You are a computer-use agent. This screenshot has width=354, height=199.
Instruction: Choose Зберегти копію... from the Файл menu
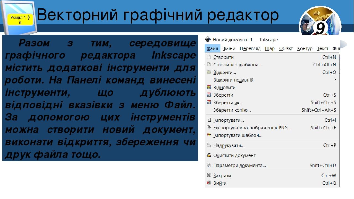pos(272,110)
